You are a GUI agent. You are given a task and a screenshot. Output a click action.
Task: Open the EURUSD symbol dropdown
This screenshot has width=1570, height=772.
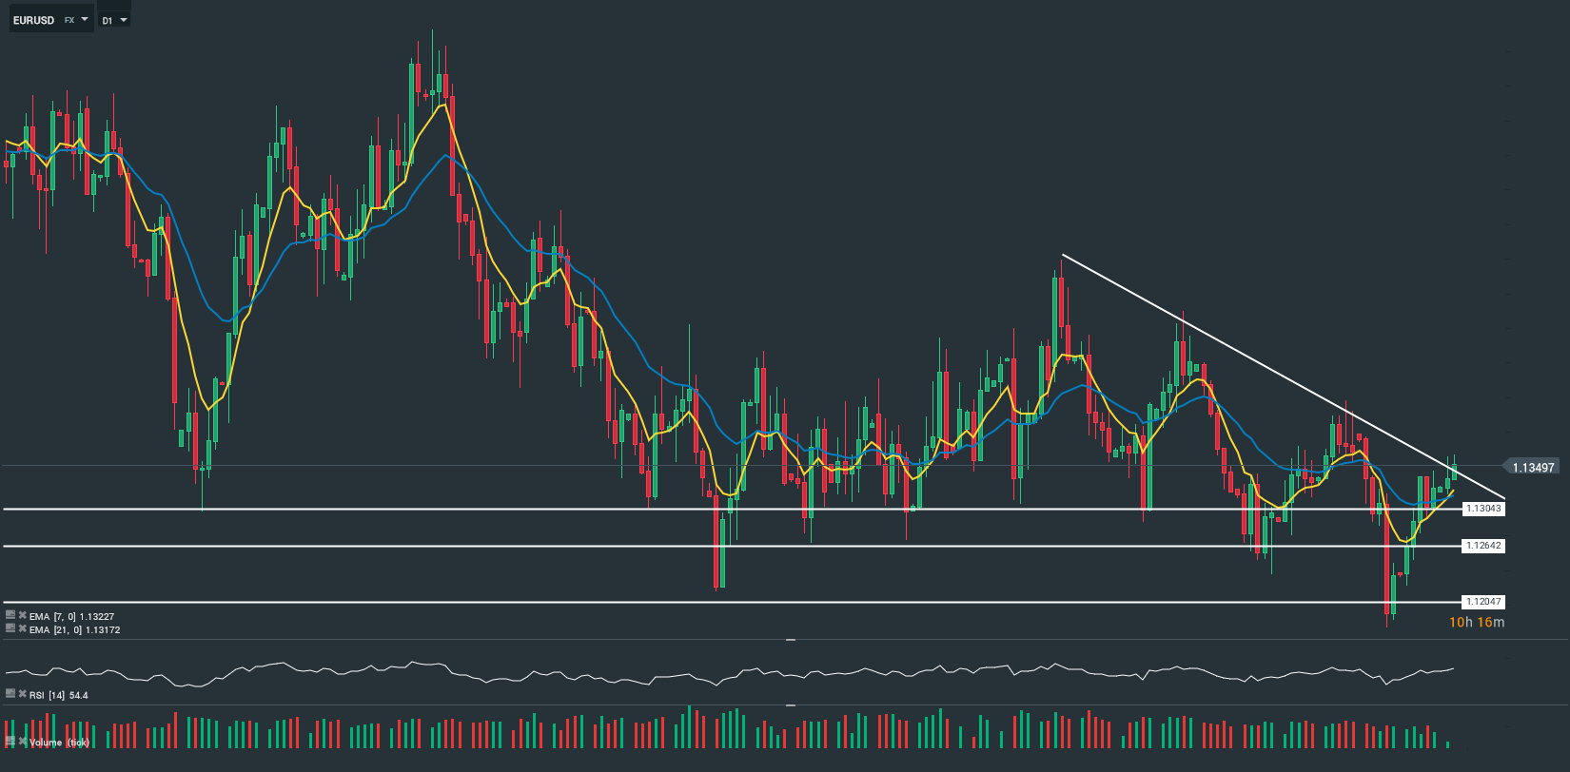coord(85,19)
